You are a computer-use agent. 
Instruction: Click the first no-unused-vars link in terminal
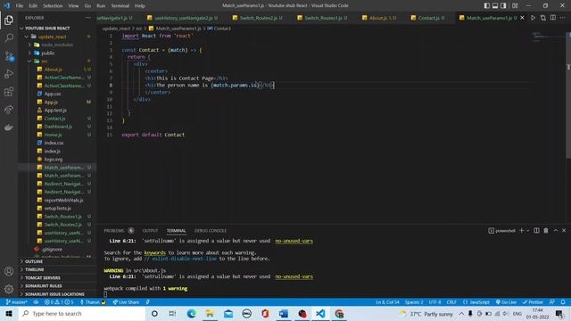click(x=294, y=241)
